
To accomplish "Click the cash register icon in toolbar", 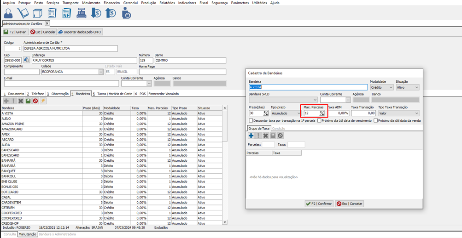I will click(81, 13).
